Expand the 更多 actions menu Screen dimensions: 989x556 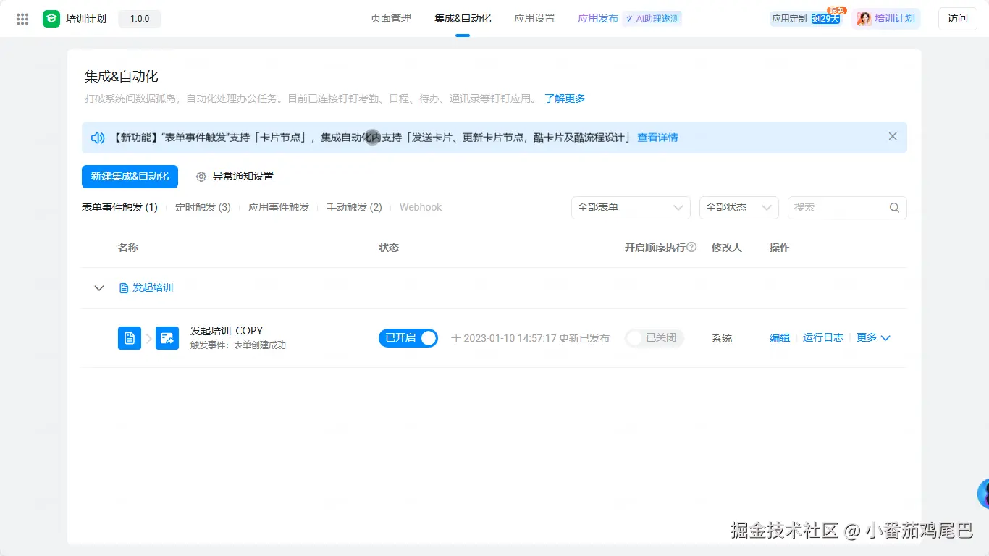point(873,338)
